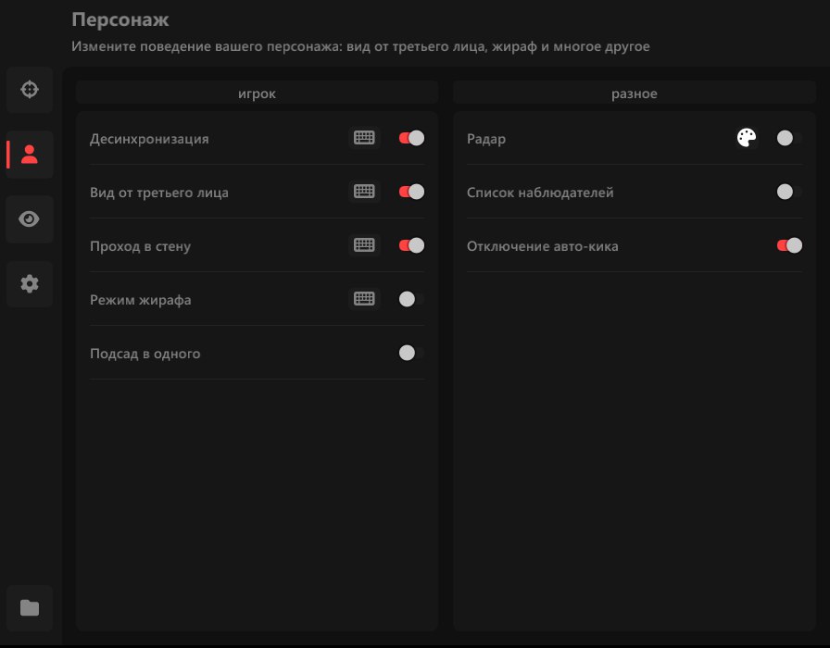Assign hotkey icon for Режим жирафа
The height and width of the screenshot is (648, 830).
pyautogui.click(x=364, y=299)
